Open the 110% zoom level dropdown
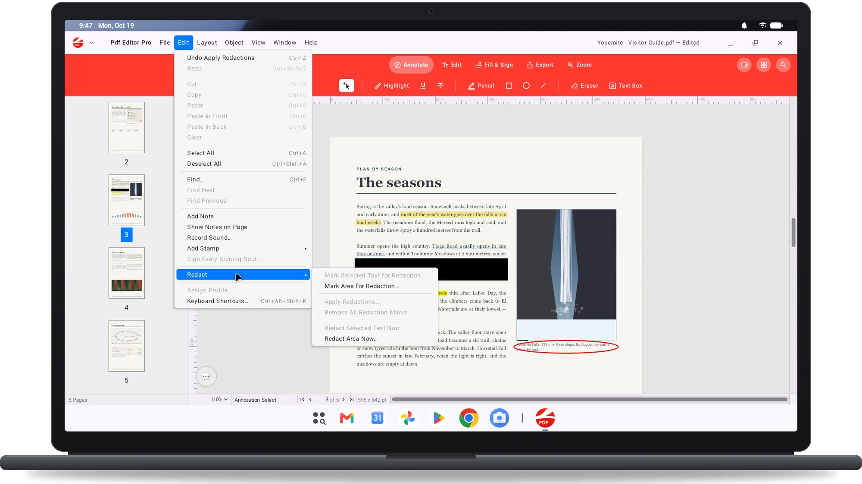 219,400
